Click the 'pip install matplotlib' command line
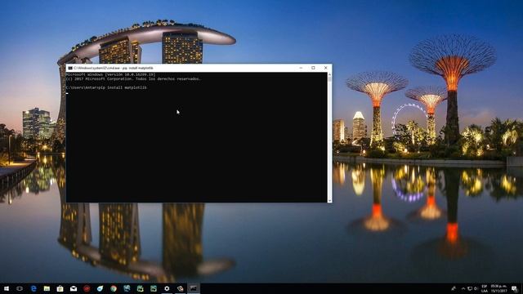Viewport: 523px width, 294px height. click(106, 87)
